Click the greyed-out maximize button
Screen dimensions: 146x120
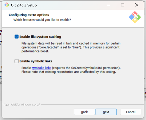point(123,5)
